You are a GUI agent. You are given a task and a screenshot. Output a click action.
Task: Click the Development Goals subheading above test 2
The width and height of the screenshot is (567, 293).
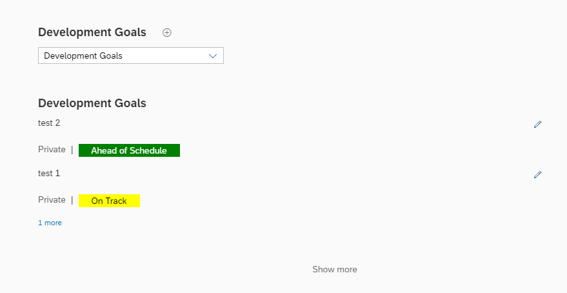(92, 103)
